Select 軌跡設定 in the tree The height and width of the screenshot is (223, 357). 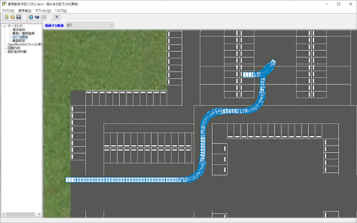(19, 41)
